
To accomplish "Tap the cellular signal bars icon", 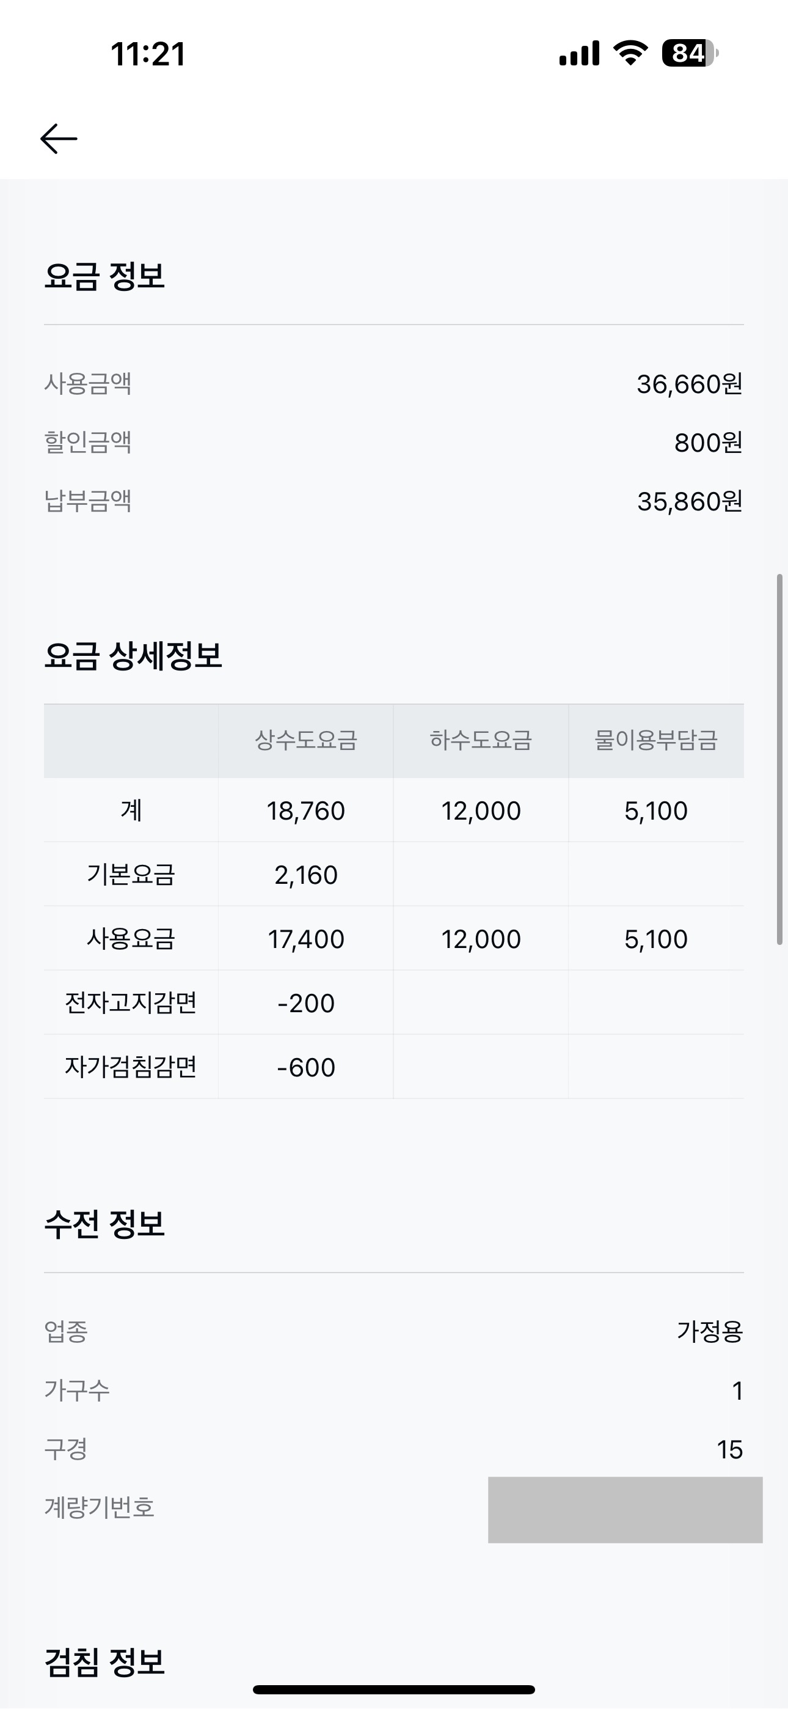I will (x=579, y=53).
